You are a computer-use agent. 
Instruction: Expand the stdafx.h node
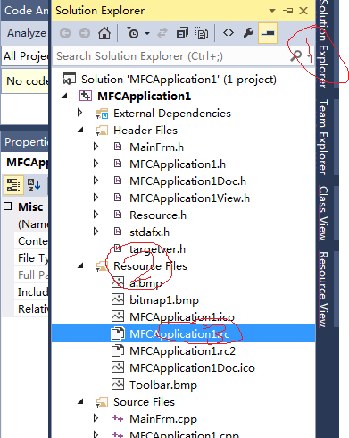[96, 232]
